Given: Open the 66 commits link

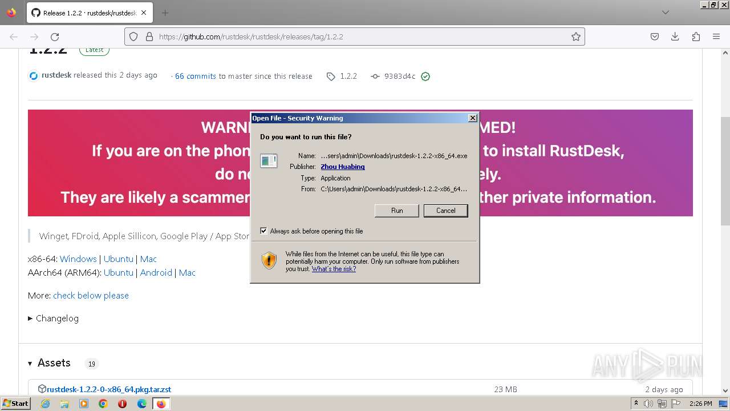Looking at the screenshot, I should pos(196,76).
